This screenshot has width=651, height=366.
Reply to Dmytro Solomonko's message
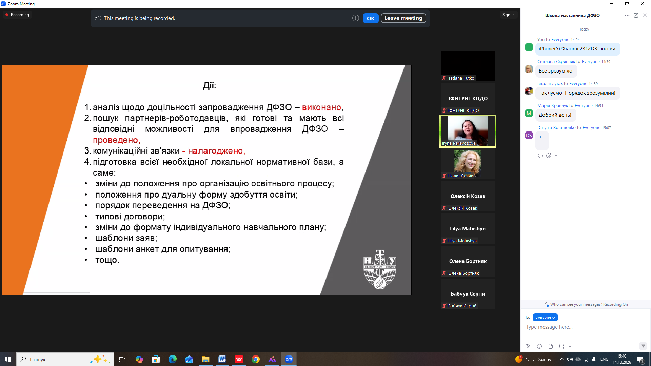(x=540, y=156)
